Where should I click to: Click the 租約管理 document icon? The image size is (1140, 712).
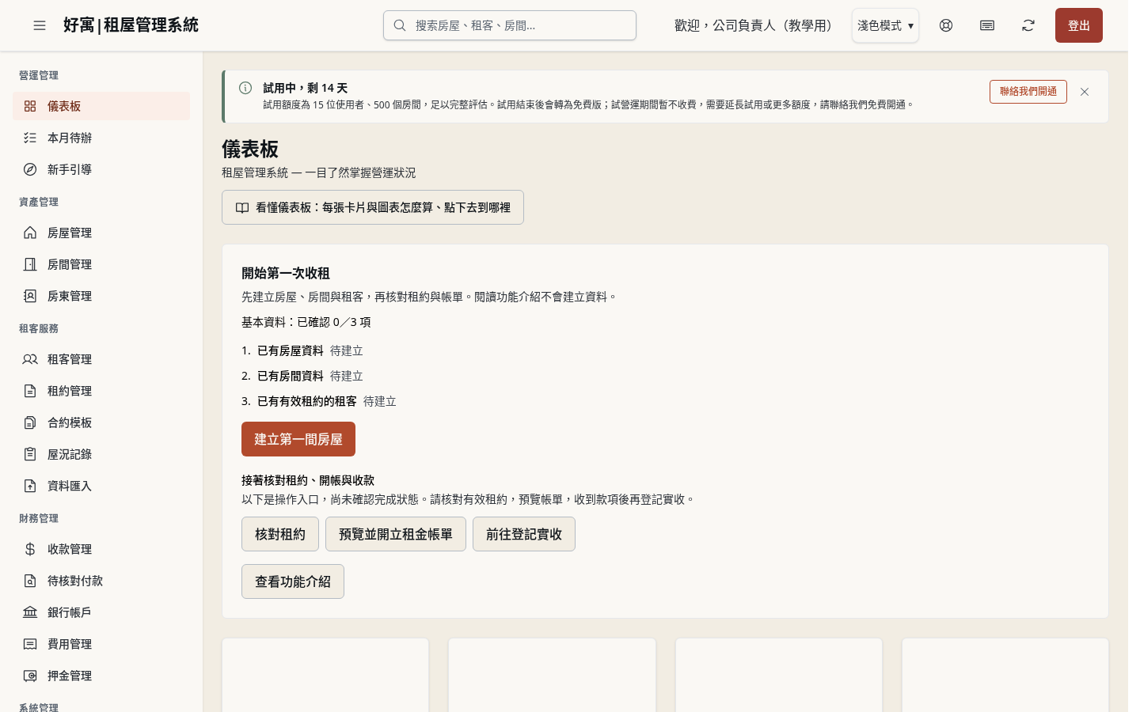pos(30,391)
